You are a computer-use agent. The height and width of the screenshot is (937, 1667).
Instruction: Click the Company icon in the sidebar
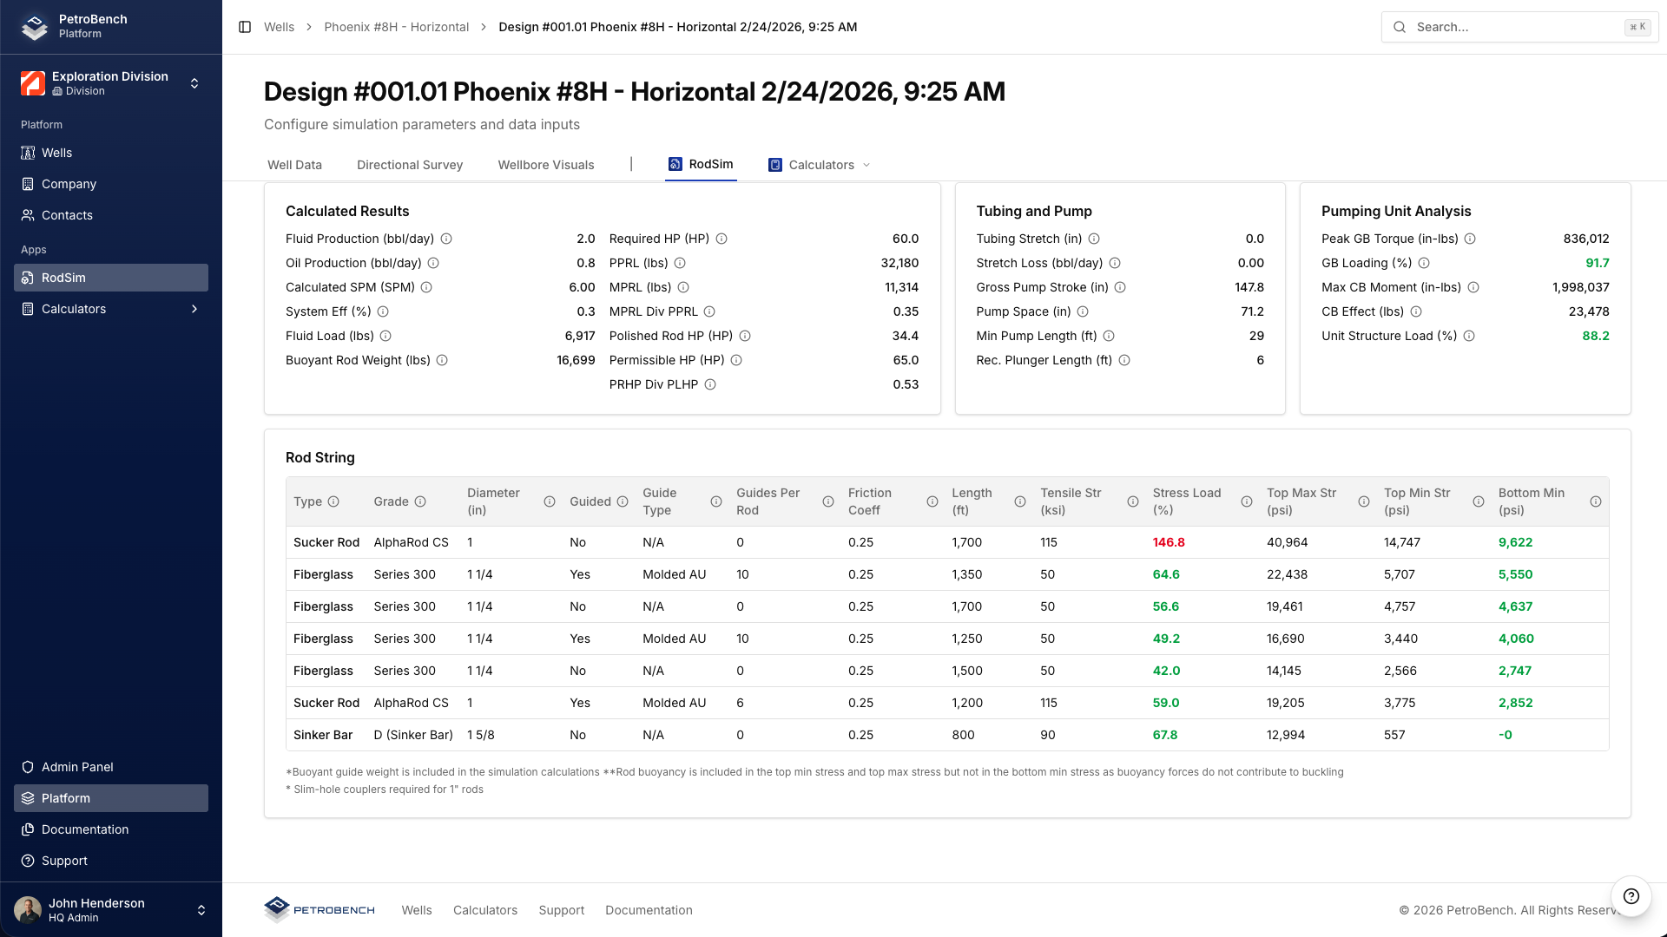[x=29, y=184]
